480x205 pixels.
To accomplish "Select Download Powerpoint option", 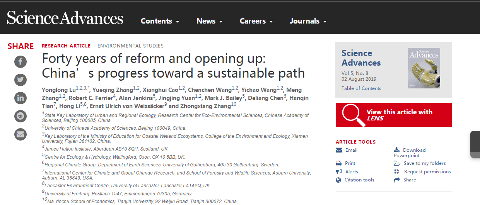I will click(410, 152).
